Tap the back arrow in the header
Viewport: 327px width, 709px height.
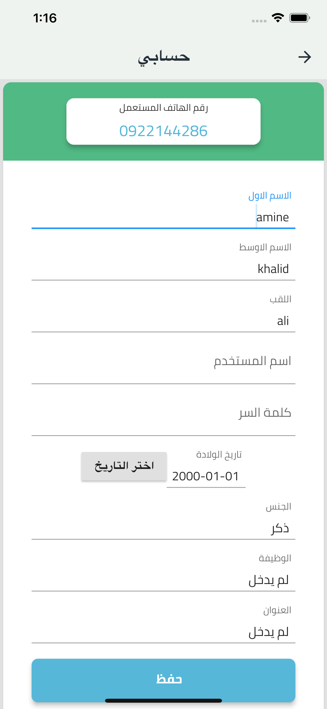pos(304,57)
